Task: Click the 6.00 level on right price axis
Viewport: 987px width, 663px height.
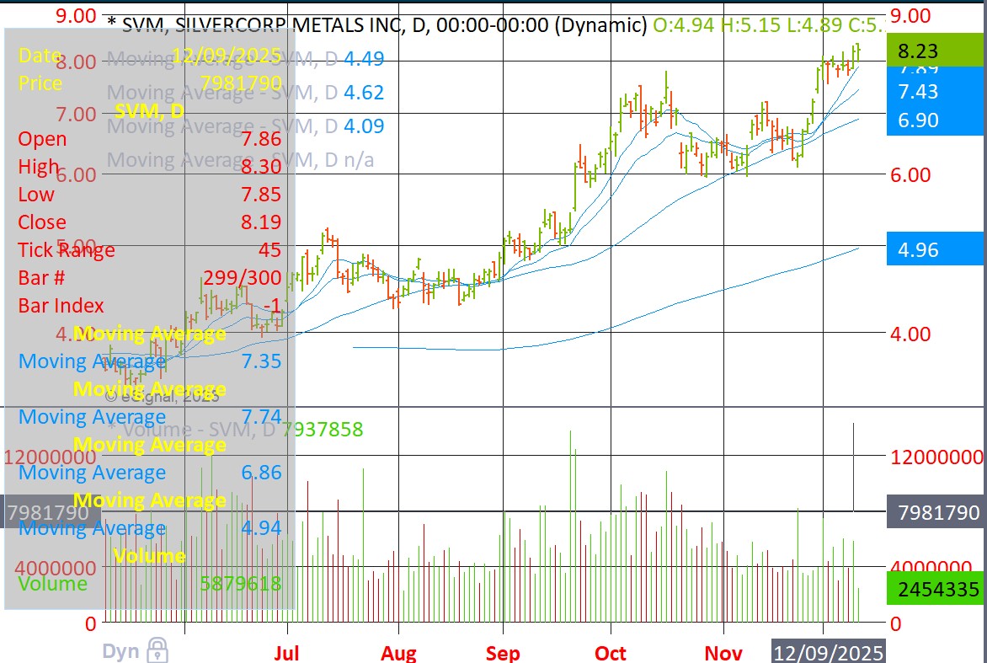Action: (x=910, y=174)
